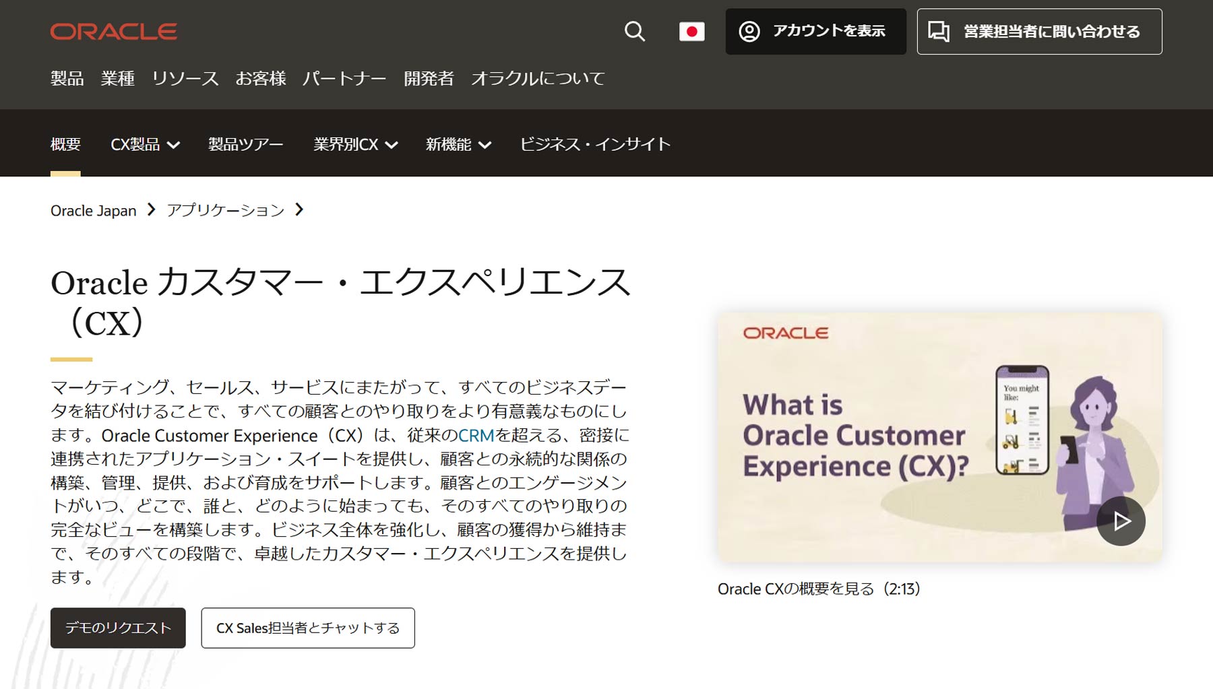Click the Oracle logo in the header
Image resolution: width=1213 pixels, height=689 pixels.
(x=113, y=32)
